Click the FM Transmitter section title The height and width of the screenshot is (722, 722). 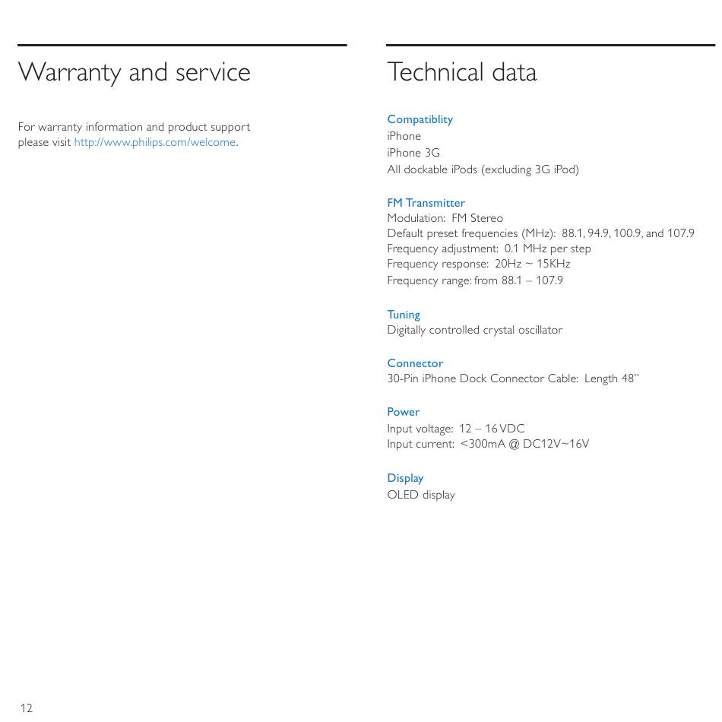426,203
